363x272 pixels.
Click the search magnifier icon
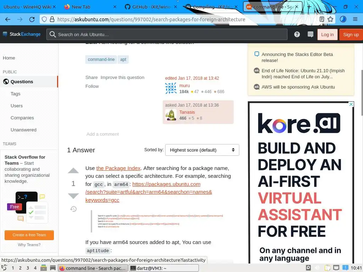(x=52, y=34)
